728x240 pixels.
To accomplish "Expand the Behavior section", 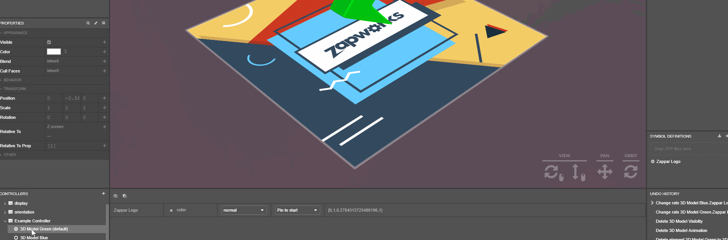I will point(2,80).
